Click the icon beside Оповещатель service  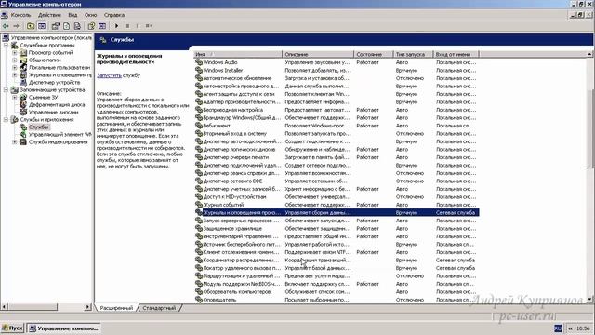198,300
